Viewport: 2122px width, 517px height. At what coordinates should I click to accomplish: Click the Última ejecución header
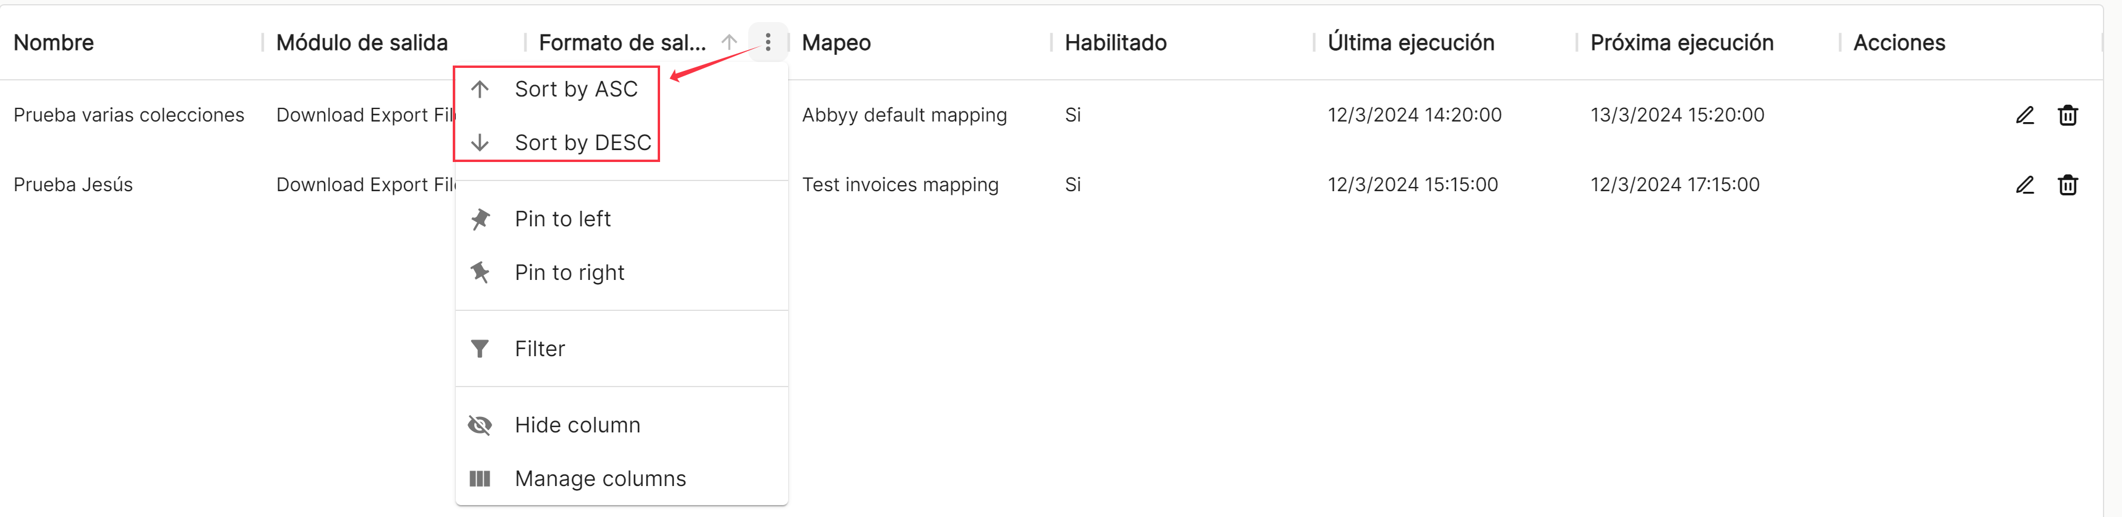[x=1410, y=43]
